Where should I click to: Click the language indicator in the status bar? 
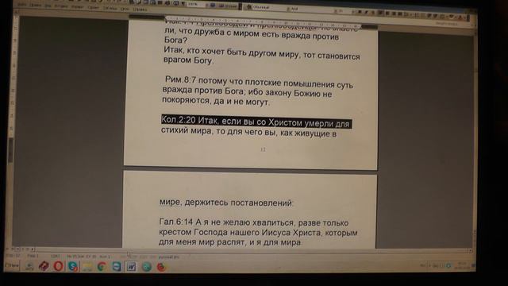(x=169, y=257)
